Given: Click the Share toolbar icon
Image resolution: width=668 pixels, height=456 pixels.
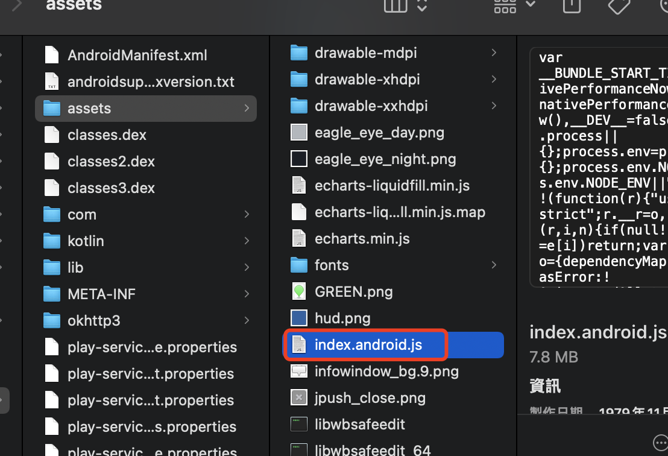Looking at the screenshot, I should tap(572, 5).
